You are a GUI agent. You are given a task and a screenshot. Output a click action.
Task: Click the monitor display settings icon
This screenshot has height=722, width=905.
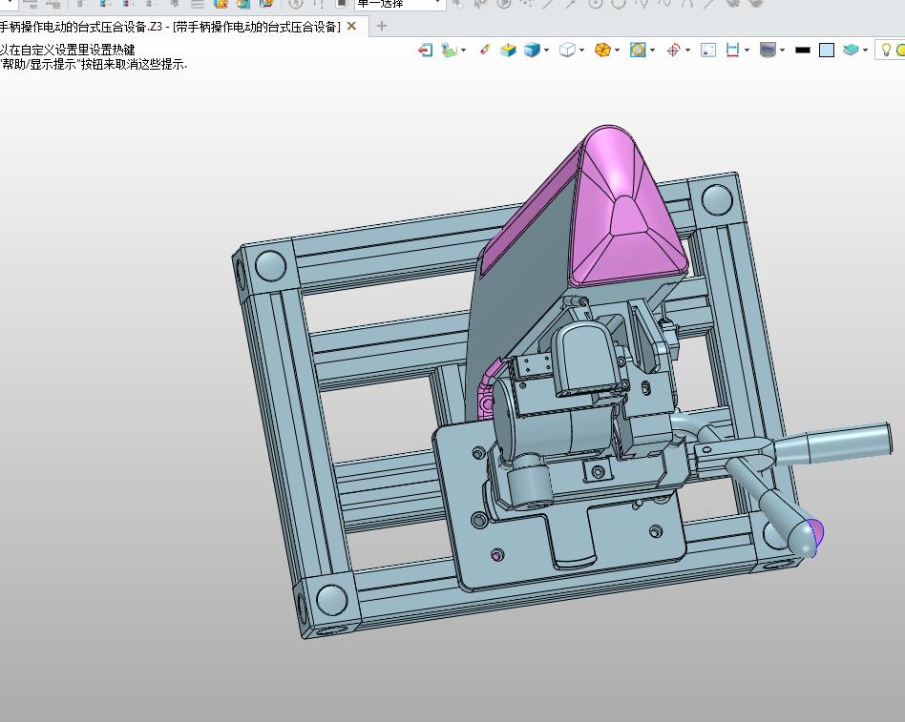[768, 51]
